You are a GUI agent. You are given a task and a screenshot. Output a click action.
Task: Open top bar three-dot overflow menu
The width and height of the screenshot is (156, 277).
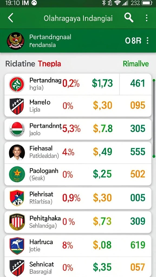point(147,18)
